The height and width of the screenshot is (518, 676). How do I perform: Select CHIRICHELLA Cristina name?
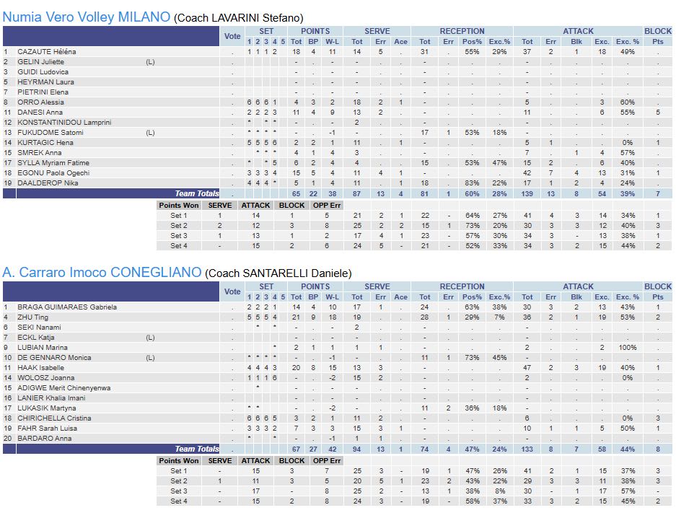click(54, 418)
